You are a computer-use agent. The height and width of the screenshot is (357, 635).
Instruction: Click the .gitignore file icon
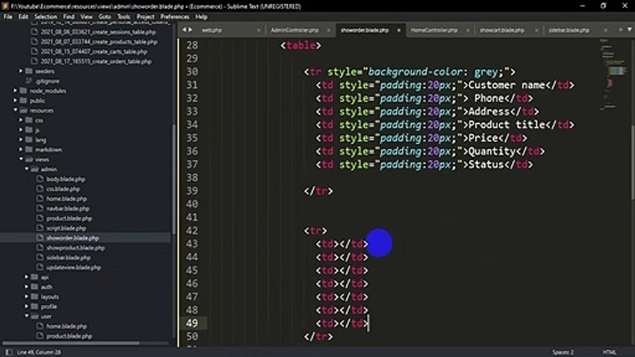[28, 81]
